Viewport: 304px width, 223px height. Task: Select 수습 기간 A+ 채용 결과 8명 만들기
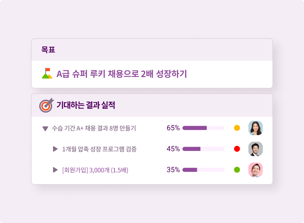tap(94, 128)
